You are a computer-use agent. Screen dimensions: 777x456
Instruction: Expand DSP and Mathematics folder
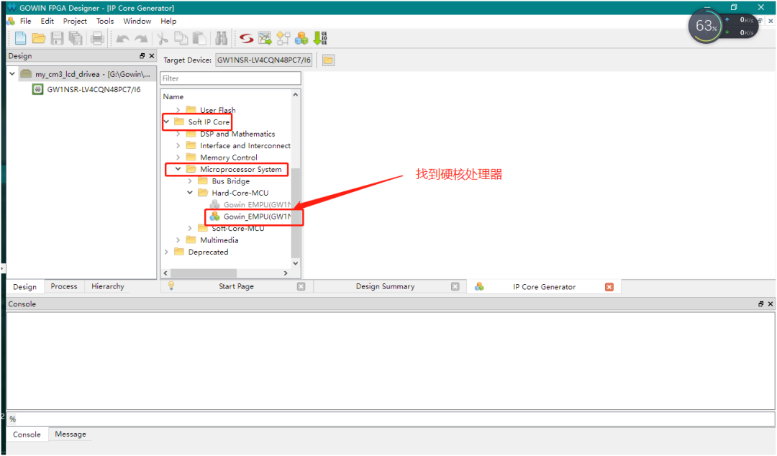[x=178, y=134]
